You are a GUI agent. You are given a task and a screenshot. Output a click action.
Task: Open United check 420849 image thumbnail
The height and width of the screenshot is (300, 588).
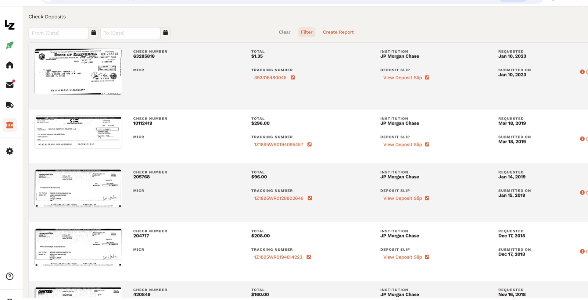(78, 292)
